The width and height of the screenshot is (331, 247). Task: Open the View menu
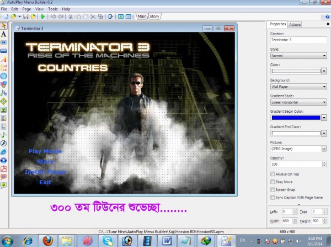click(39, 9)
